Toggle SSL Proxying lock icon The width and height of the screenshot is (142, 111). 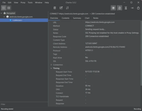[120, 8]
